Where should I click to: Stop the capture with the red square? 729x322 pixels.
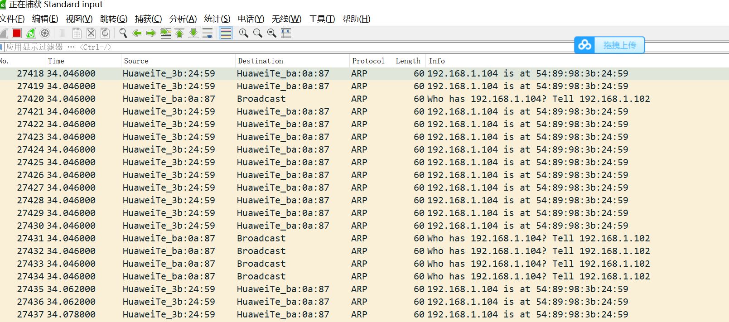(17, 33)
